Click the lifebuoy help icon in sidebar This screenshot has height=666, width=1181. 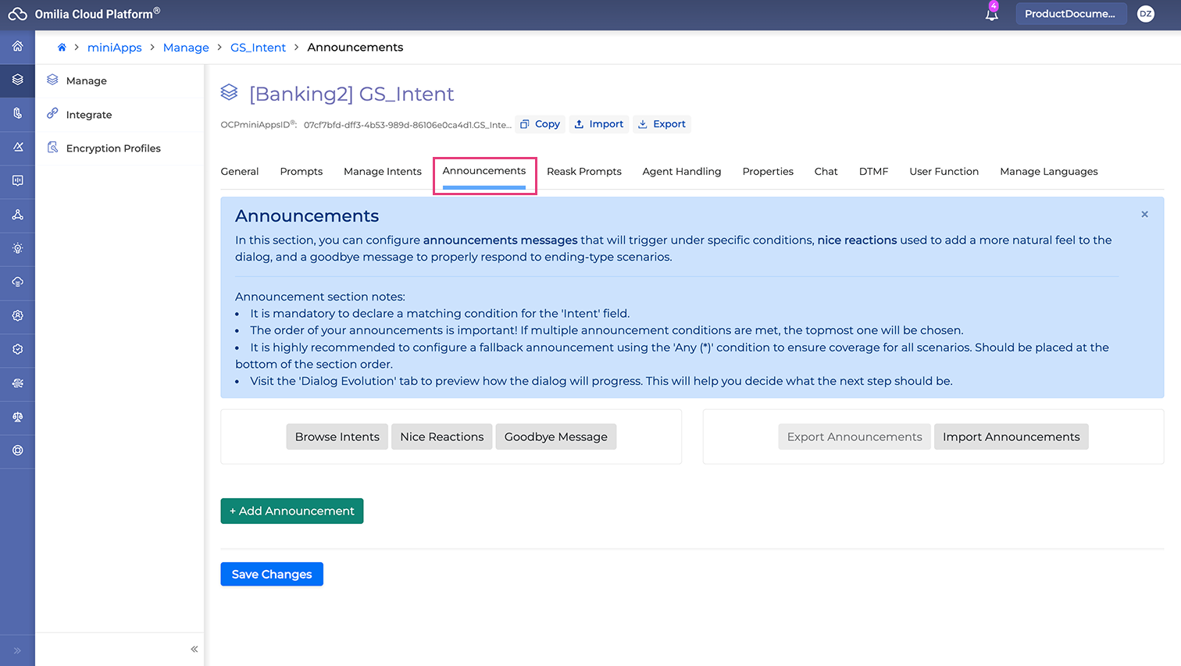(17, 451)
